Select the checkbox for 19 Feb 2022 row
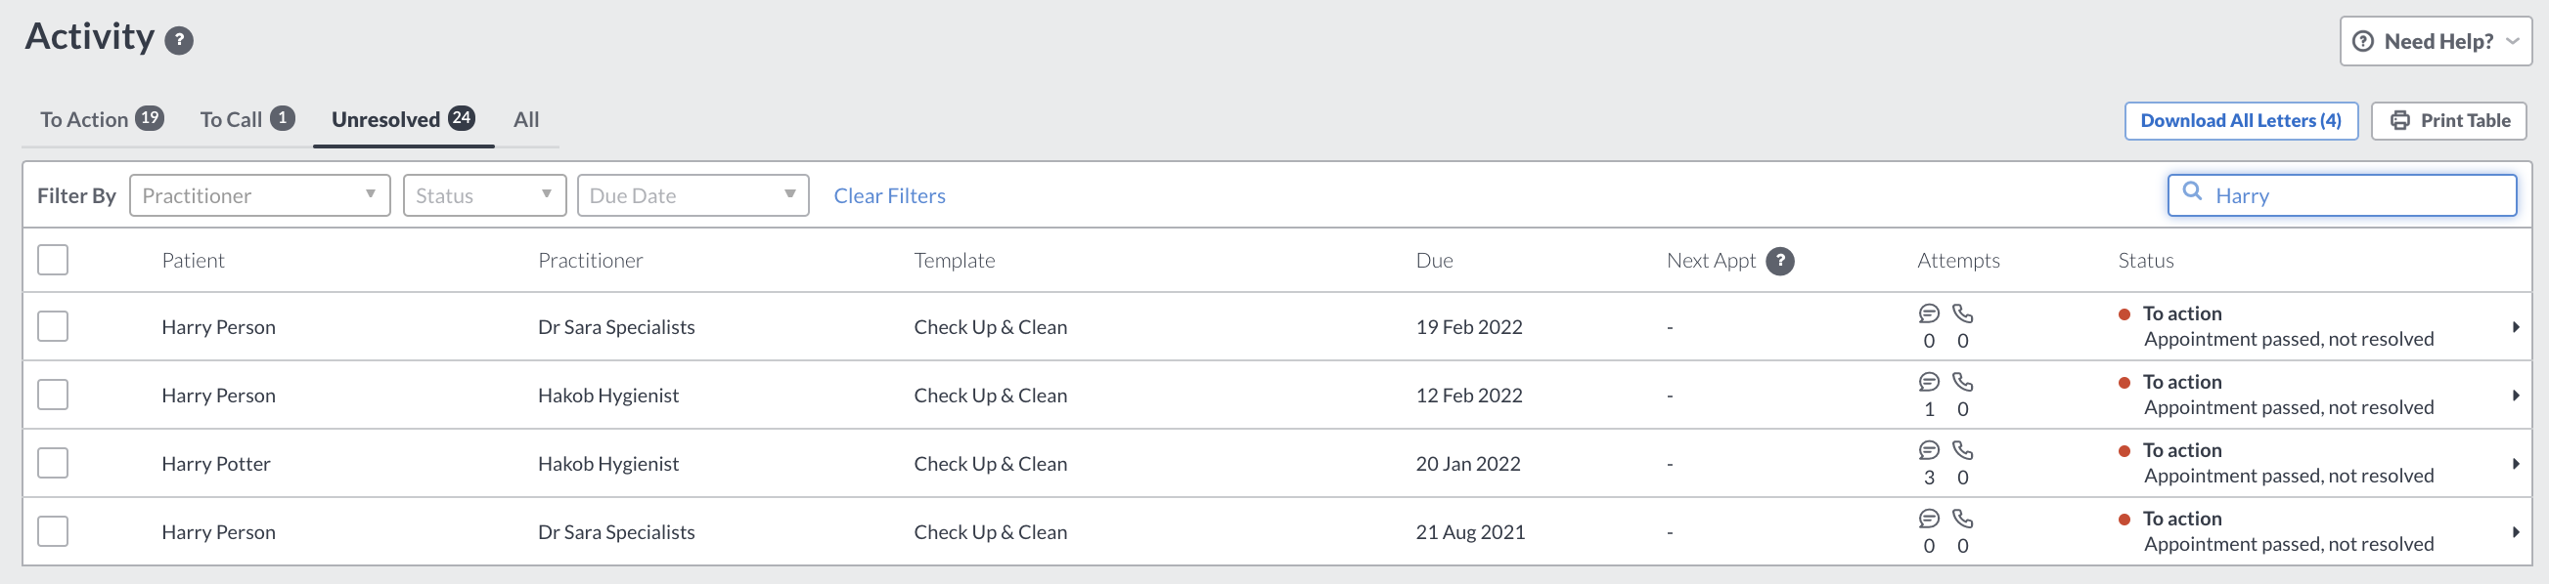 tap(53, 326)
